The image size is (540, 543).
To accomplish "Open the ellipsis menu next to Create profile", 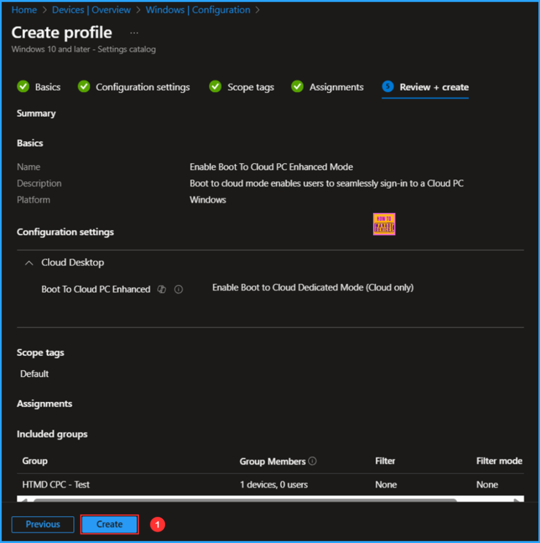I will click(134, 33).
